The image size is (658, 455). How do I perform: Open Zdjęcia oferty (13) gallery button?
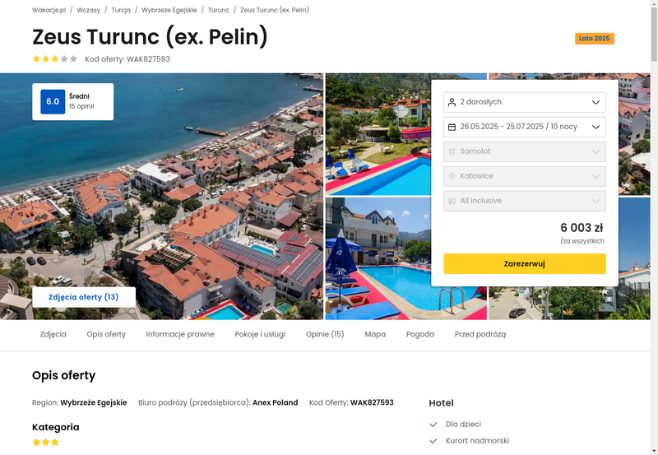tap(84, 297)
